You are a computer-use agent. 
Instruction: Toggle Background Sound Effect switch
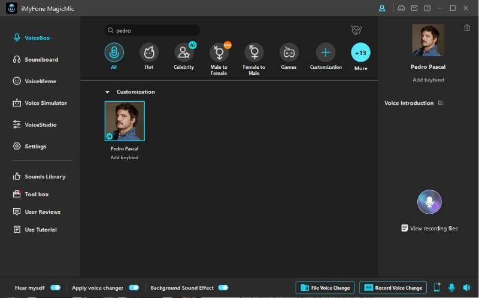pyautogui.click(x=223, y=288)
